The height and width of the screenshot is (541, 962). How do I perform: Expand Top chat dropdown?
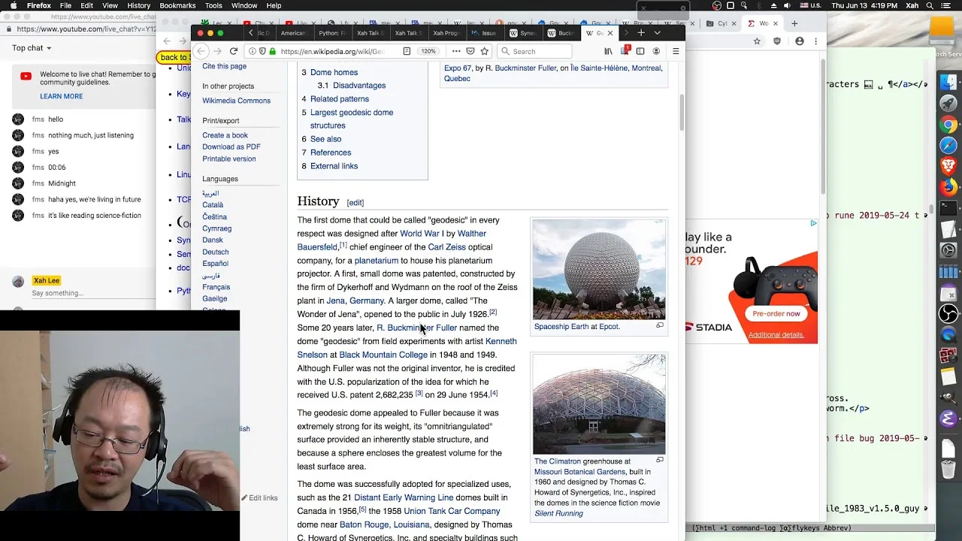(32, 48)
